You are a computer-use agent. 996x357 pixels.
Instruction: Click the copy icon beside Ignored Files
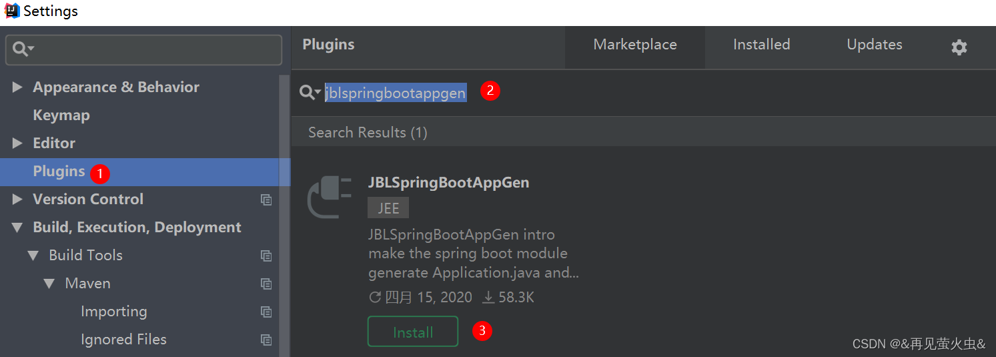click(266, 340)
